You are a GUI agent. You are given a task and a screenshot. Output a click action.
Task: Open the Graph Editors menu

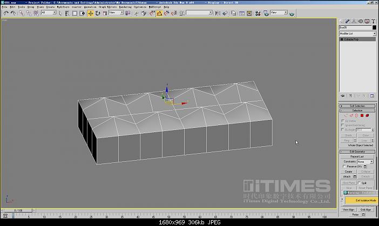pos(107,7)
